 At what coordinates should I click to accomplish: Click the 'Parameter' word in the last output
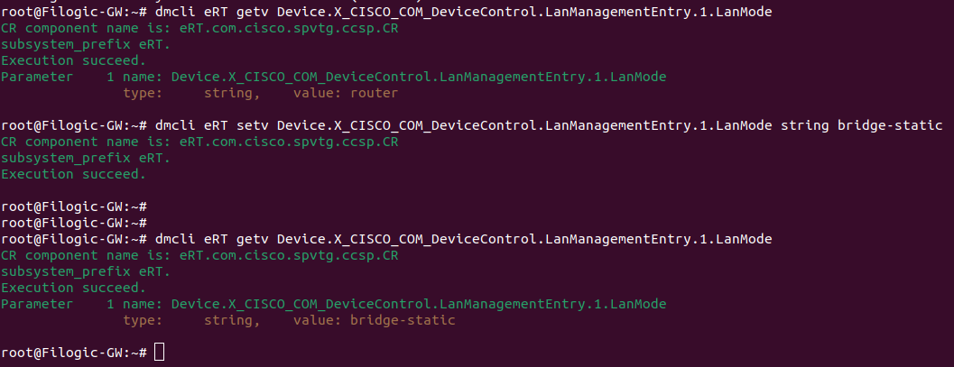pos(37,304)
